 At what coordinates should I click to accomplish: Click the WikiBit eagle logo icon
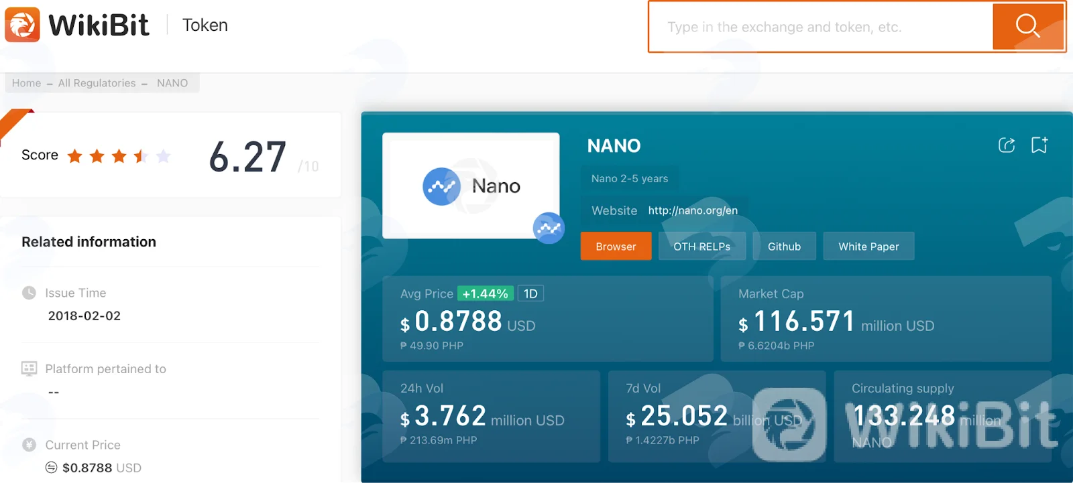click(x=22, y=25)
